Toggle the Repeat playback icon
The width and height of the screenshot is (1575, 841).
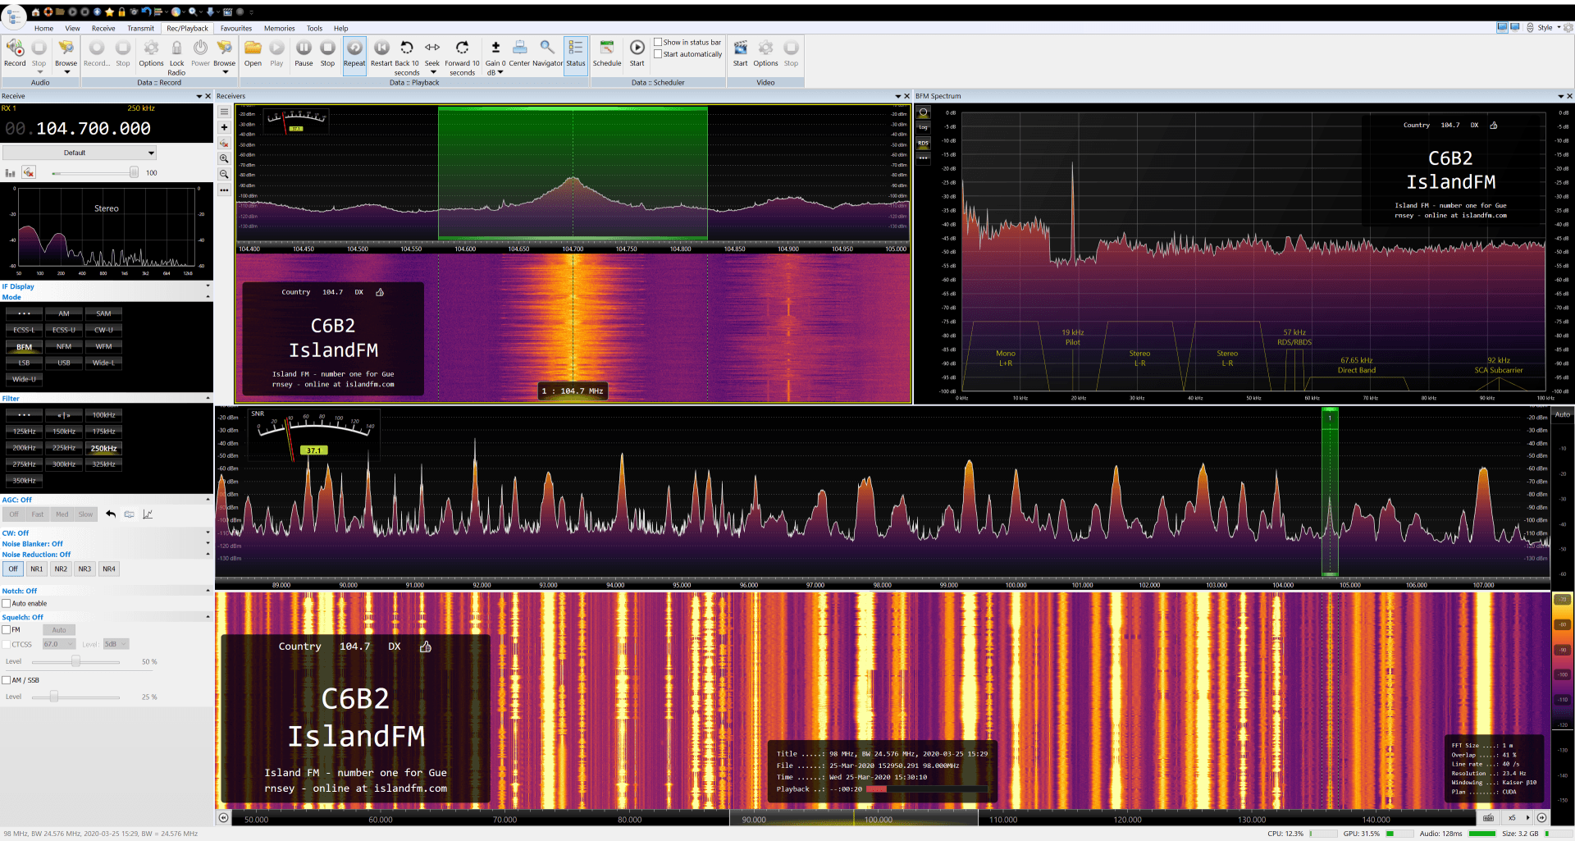click(354, 49)
